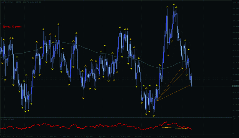
Task: Click the red RSI indicator line
Action: 96,126
